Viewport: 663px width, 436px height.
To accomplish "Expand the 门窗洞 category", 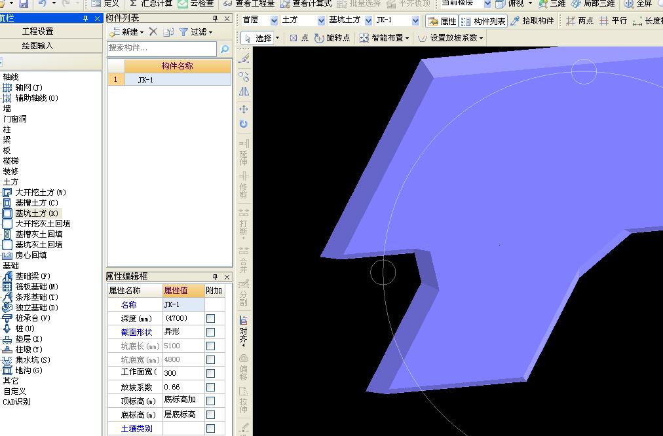I will [x=15, y=119].
